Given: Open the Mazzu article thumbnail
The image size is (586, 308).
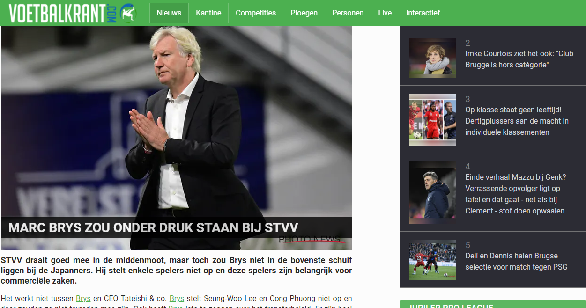Looking at the screenshot, I should tap(433, 193).
